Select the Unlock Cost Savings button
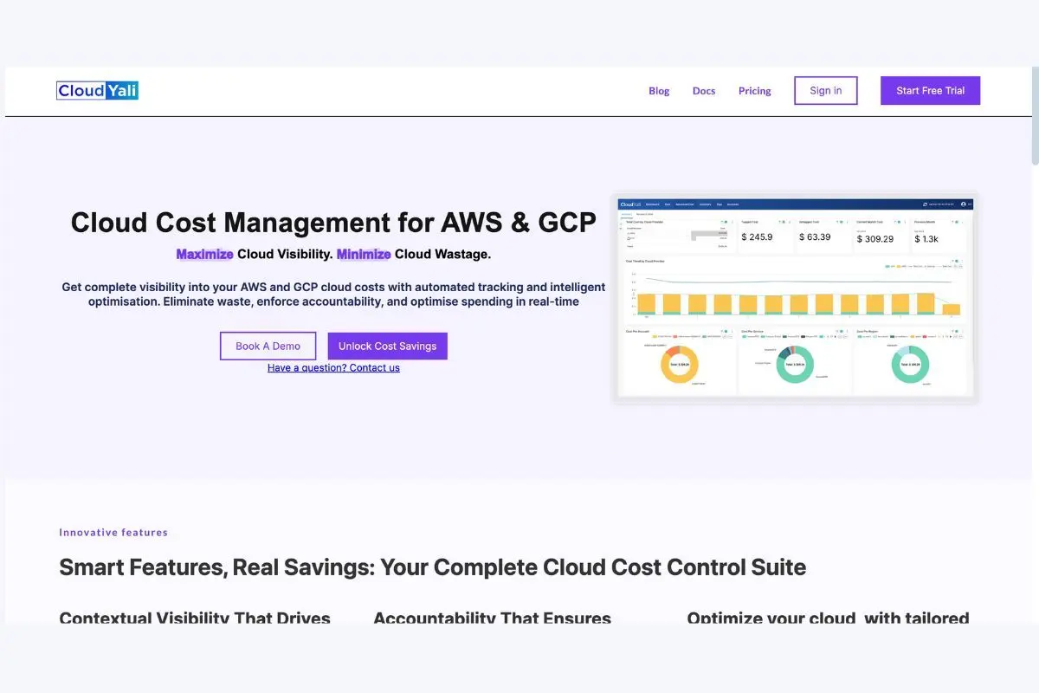 pos(387,346)
